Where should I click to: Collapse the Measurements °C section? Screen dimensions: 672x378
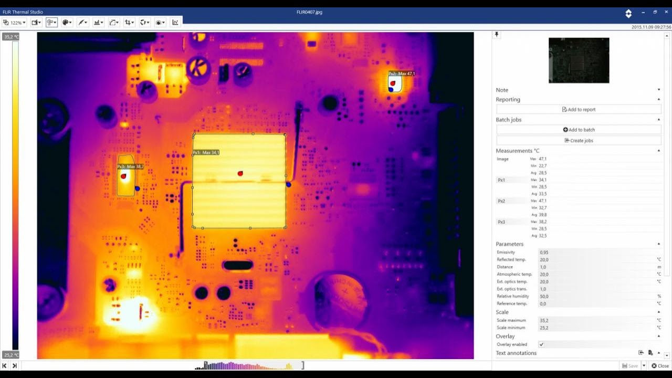click(659, 151)
